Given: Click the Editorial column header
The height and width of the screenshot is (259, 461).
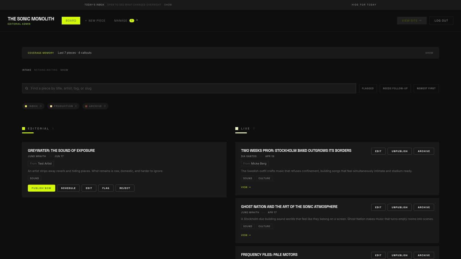Looking at the screenshot, I should pos(38,129).
